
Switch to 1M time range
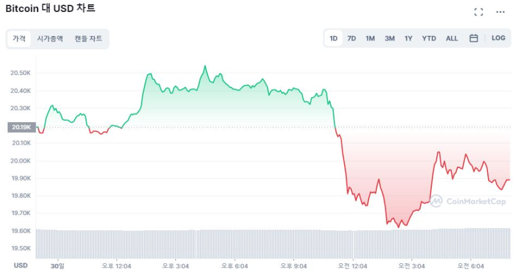[370, 38]
